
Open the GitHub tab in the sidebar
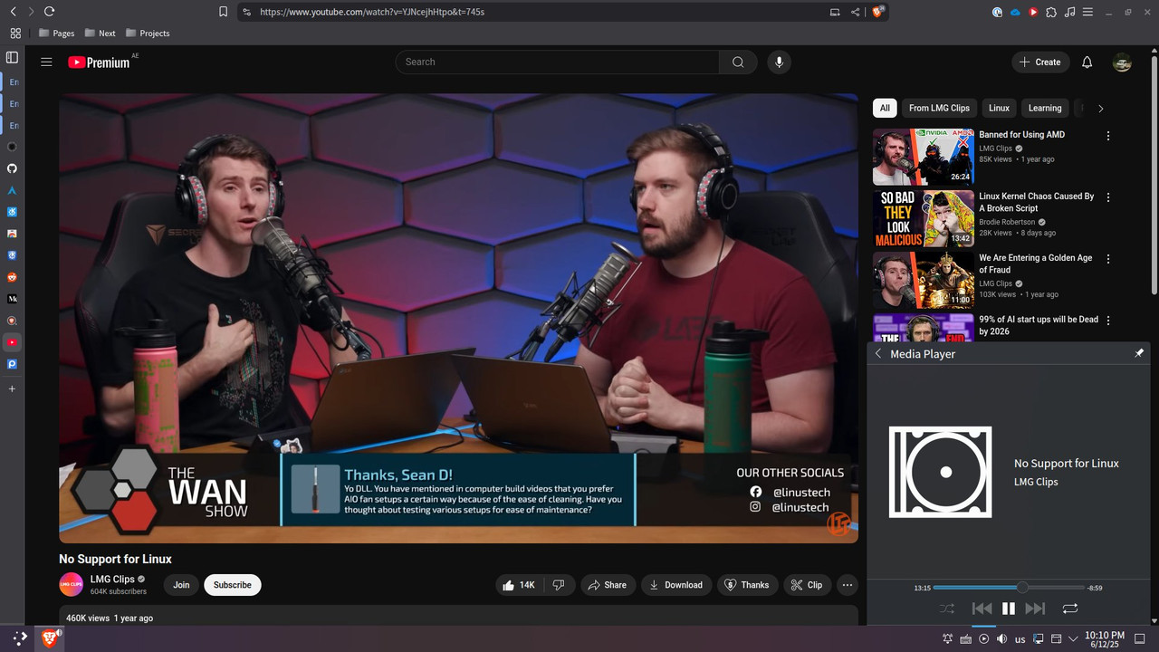(x=12, y=168)
